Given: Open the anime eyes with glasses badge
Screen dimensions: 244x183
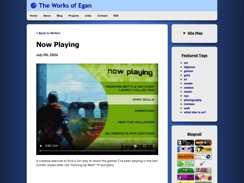Looking at the screenshot, I should point(186,150).
